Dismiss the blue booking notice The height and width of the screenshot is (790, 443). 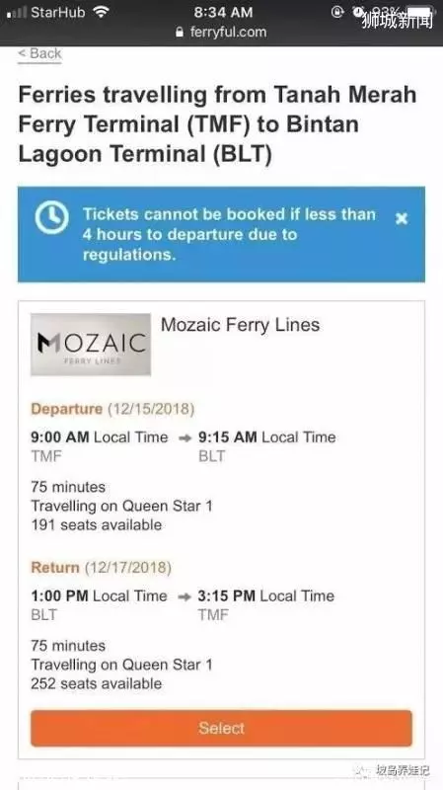pyautogui.click(x=402, y=218)
